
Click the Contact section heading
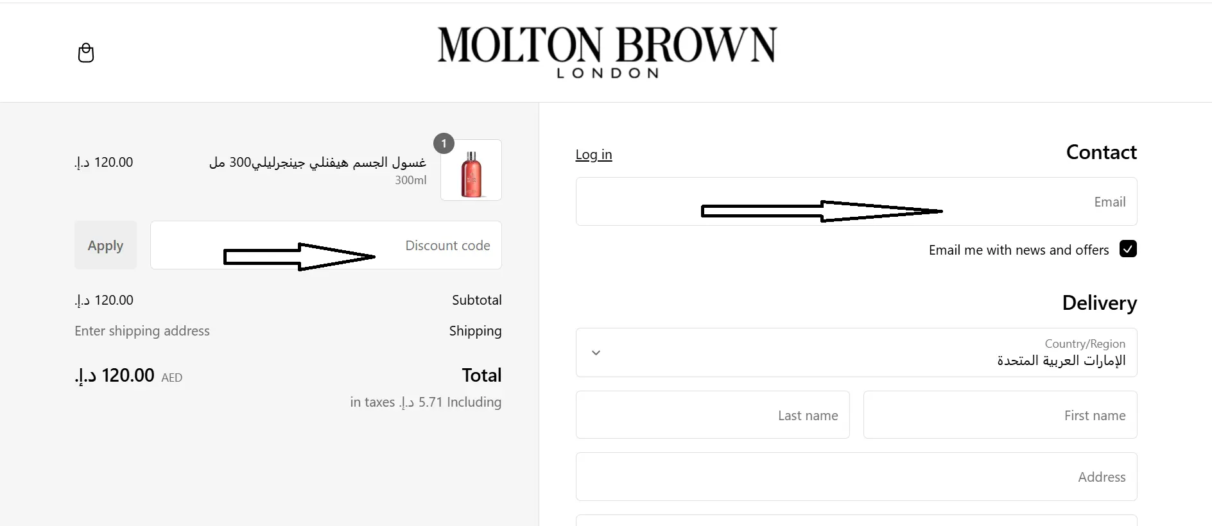pos(1101,152)
